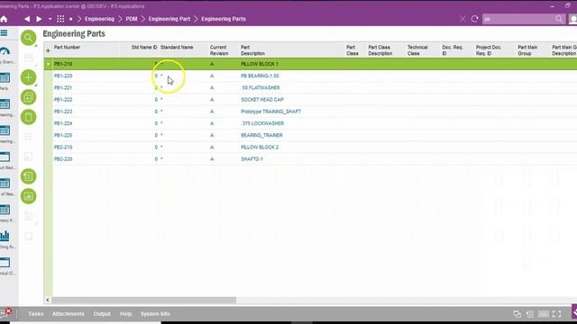Click the green Duplicate circular button

pyautogui.click(x=28, y=97)
